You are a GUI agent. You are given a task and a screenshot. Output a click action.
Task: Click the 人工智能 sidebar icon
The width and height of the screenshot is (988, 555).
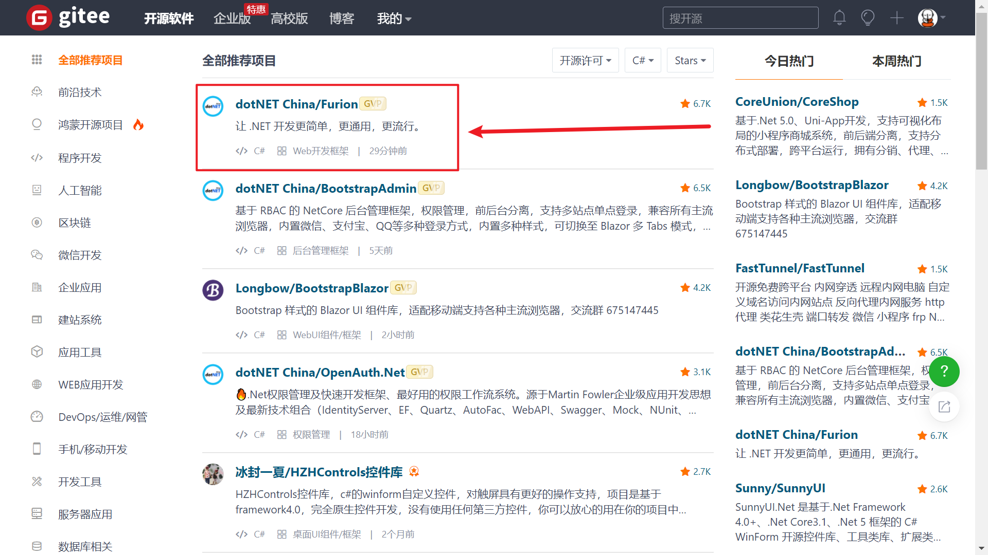pyautogui.click(x=37, y=190)
